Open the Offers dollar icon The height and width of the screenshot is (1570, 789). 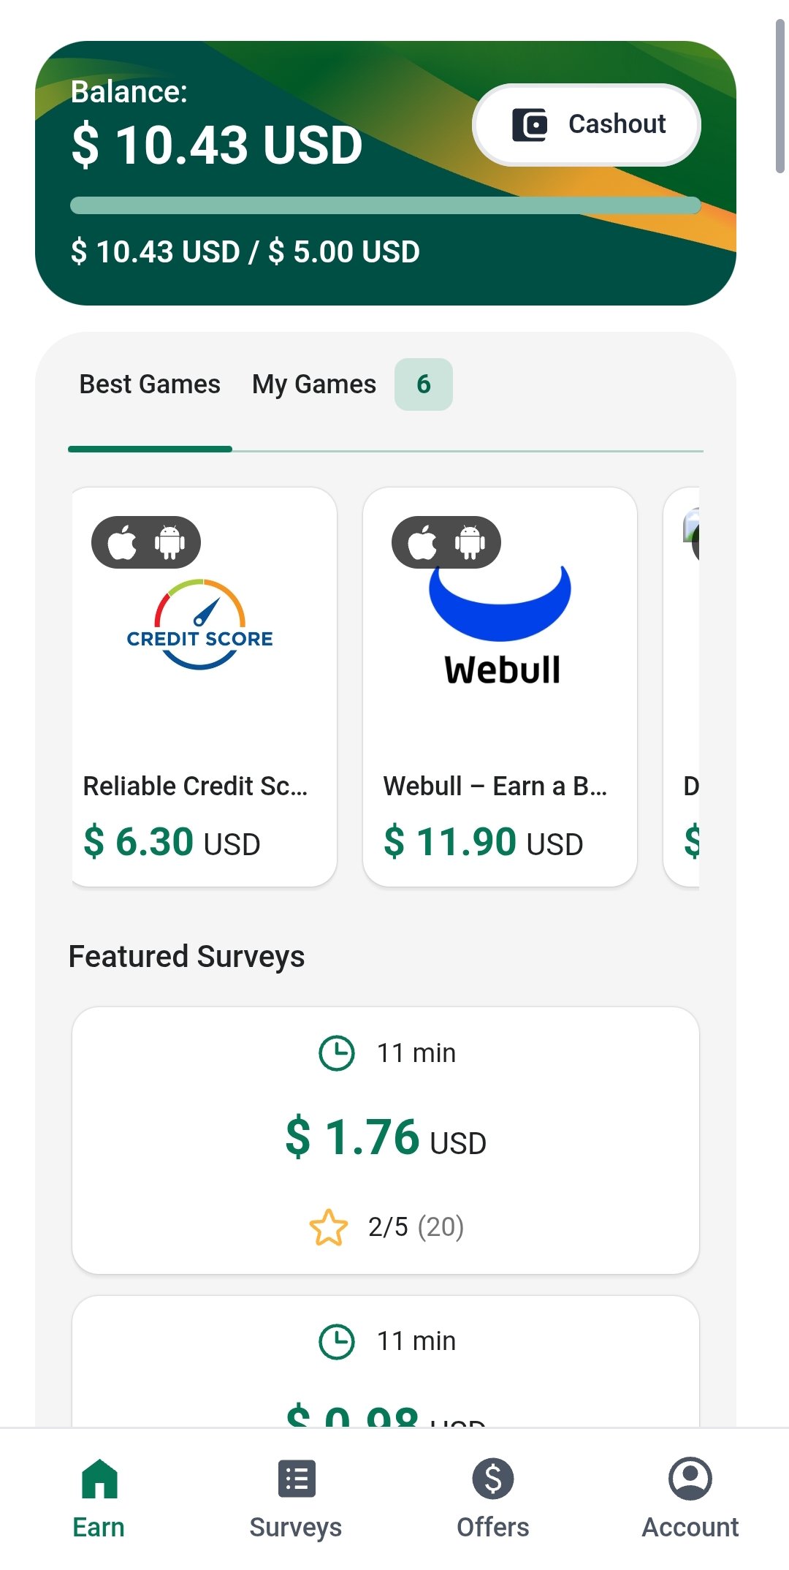point(493,1479)
